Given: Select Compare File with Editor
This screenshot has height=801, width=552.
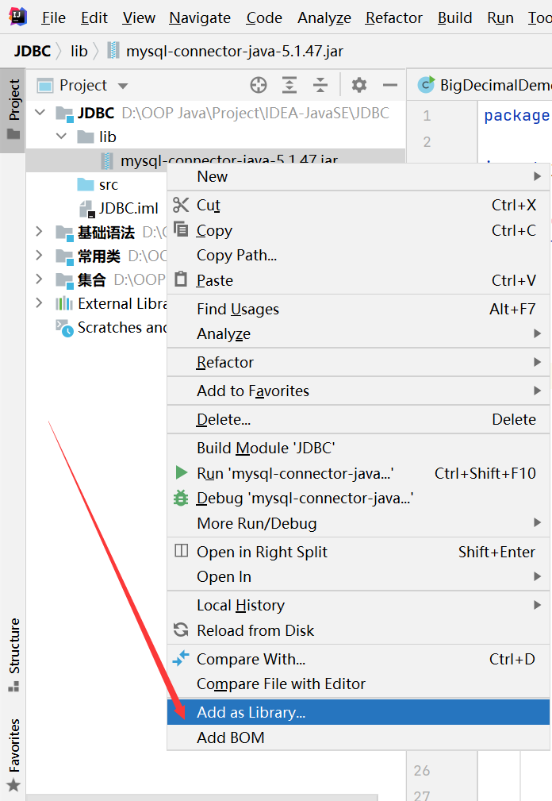Looking at the screenshot, I should (358, 684).
